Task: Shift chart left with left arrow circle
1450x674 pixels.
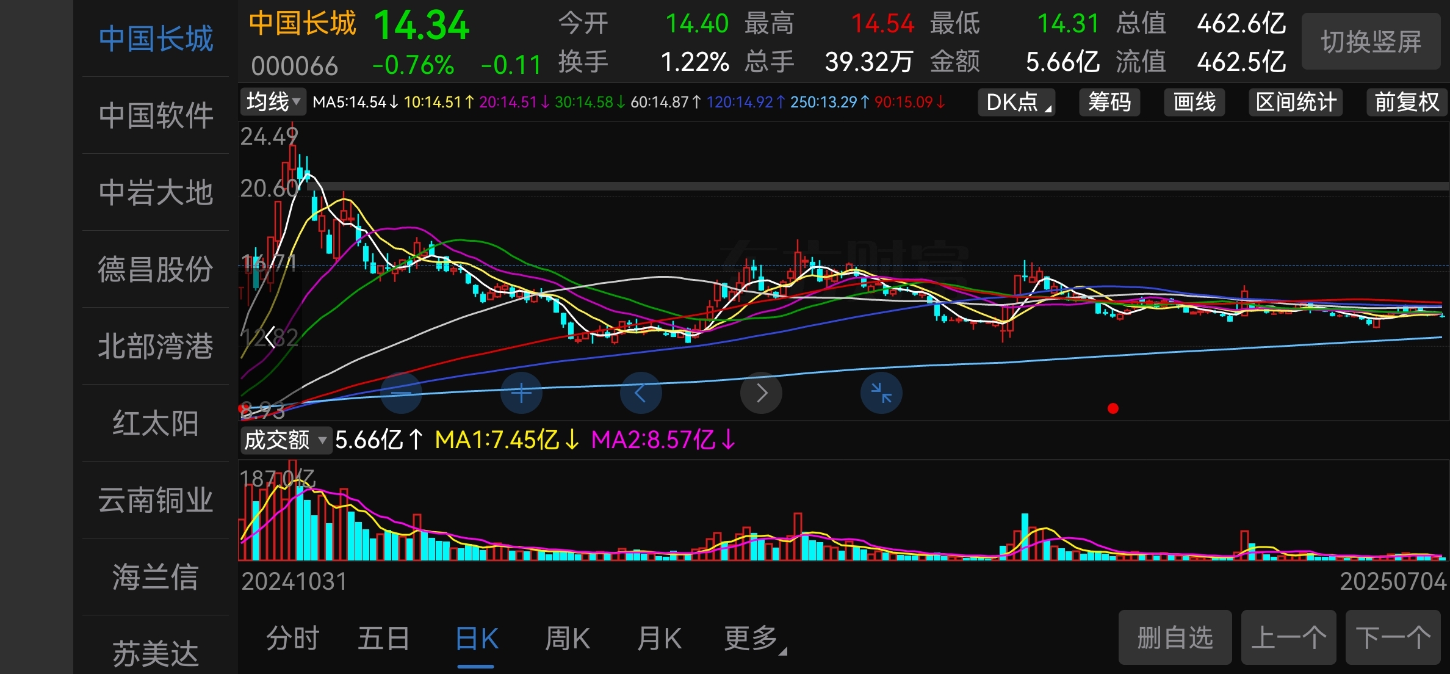Action: [x=641, y=393]
